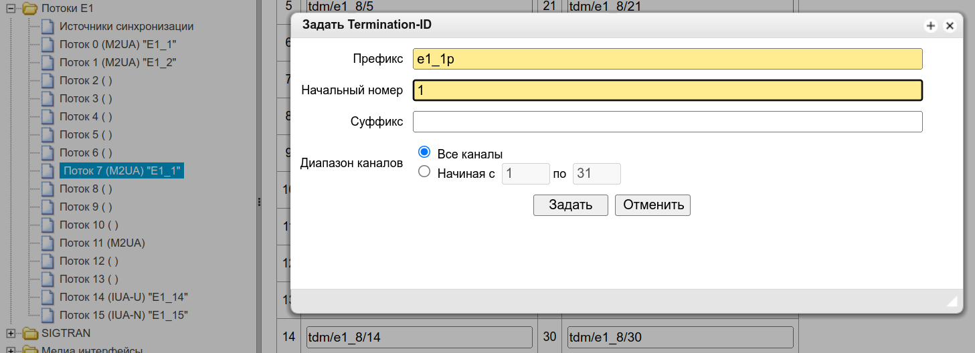Viewport: 975px width, 353px height.
Task: Click the document icon next to Поток 2
Action: (47, 81)
